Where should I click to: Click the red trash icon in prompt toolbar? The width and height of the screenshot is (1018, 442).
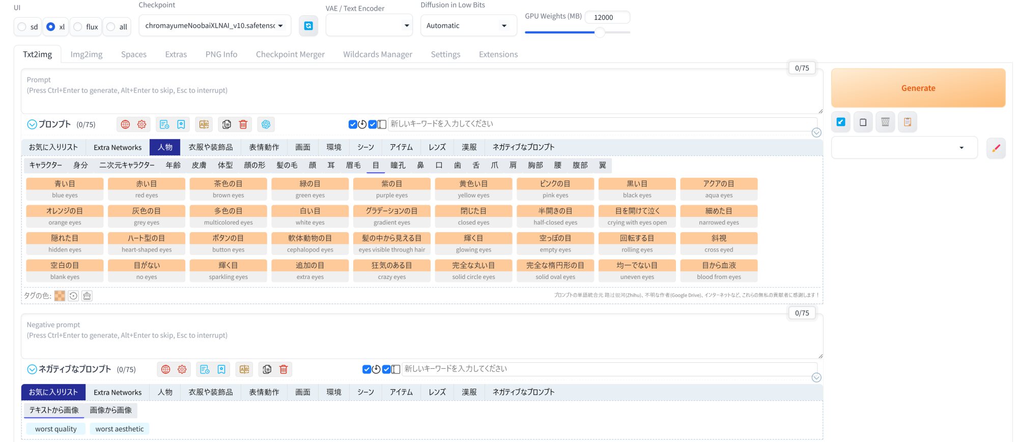tap(243, 124)
